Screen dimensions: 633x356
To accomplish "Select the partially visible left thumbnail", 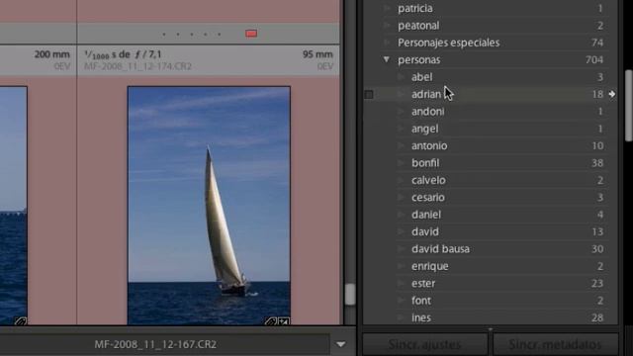I will 13,205.
